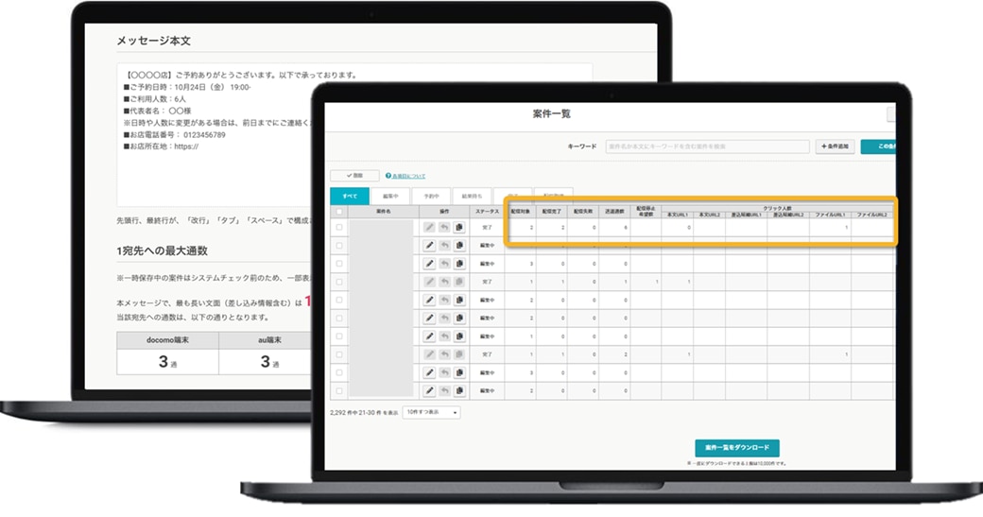Click the pencil icon in the fourth row (完了, 送達通数 1)

[x=429, y=282]
